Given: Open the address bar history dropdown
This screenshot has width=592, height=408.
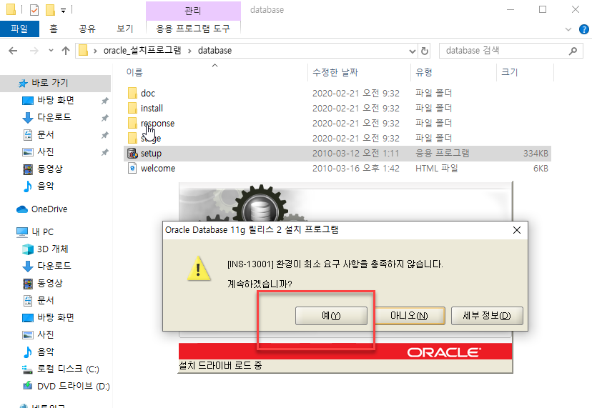Looking at the screenshot, I should coord(413,51).
